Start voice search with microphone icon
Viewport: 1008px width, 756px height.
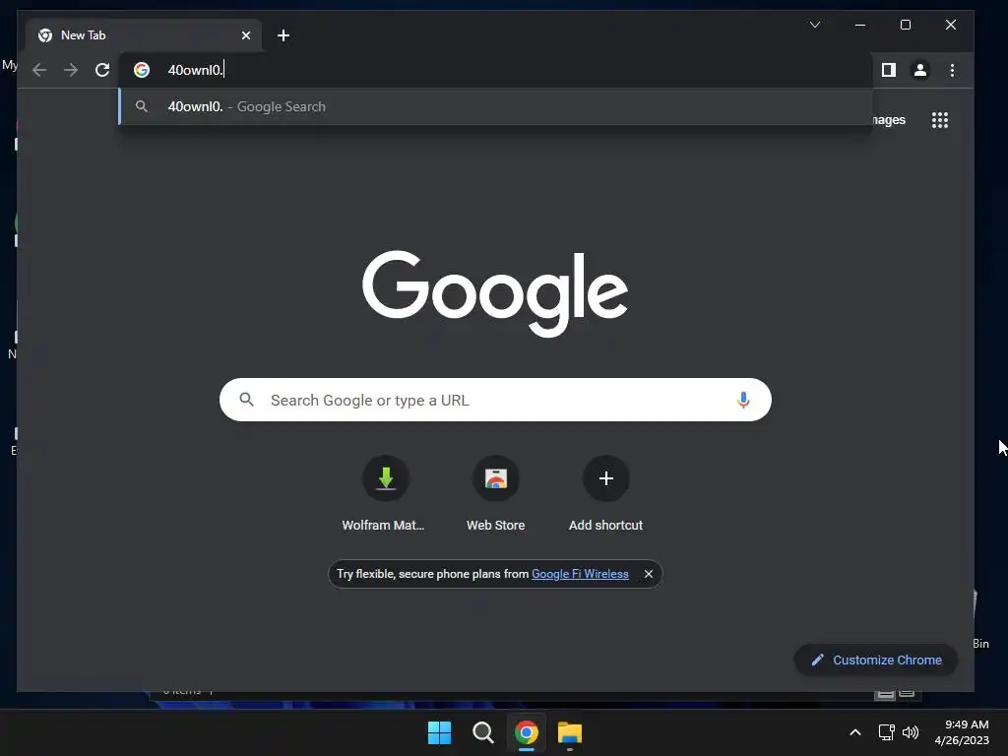[743, 400]
